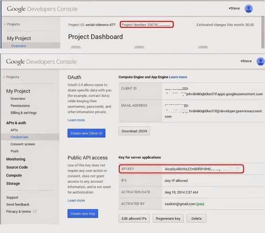The width and height of the screenshot is (265, 233).
Task: Click My Project heading in lower console sidebar
Action: pyautogui.click(x=18, y=91)
